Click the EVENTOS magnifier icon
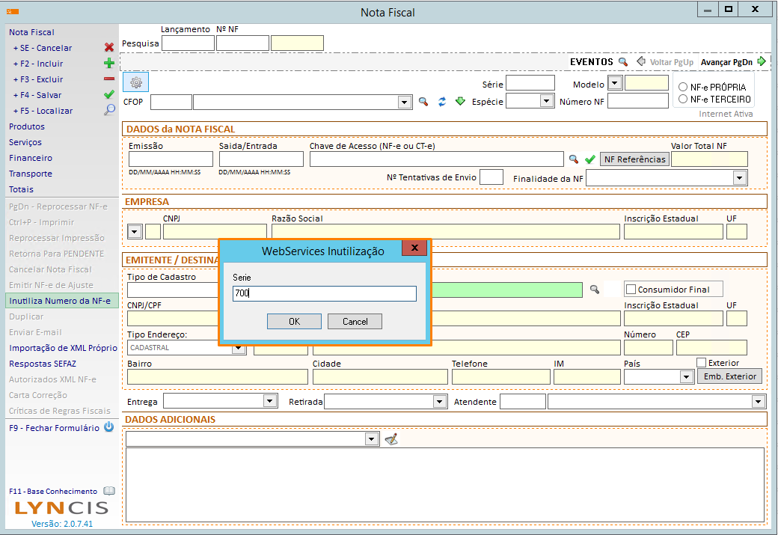 pos(622,61)
